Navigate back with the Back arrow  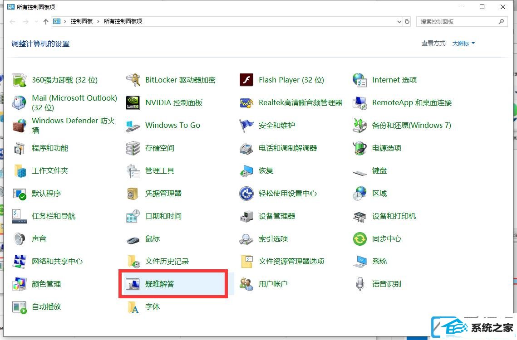click(x=13, y=22)
